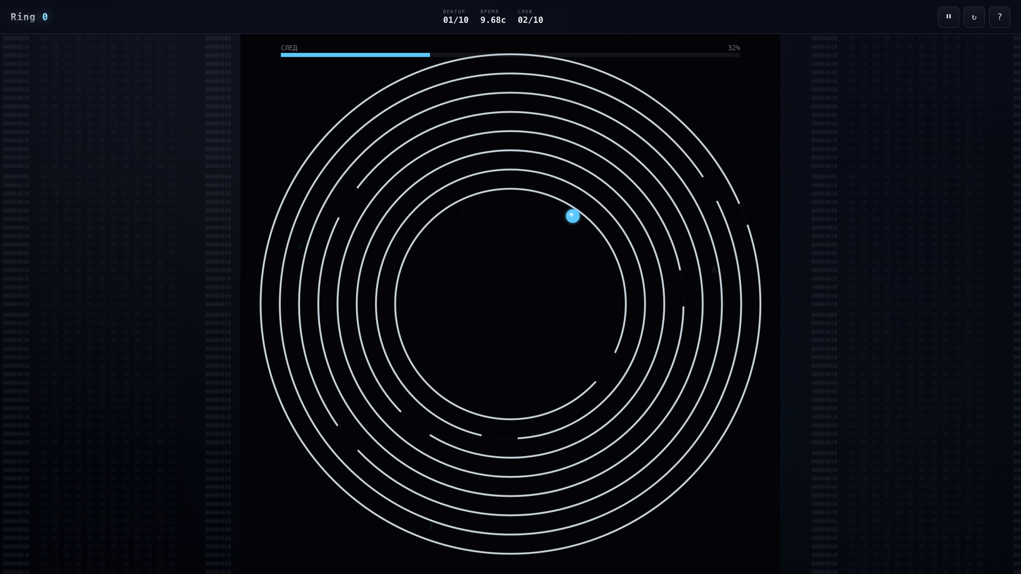1021x574 pixels.
Task: Click the СЛОИ 02/10 counter
Action: [530, 17]
